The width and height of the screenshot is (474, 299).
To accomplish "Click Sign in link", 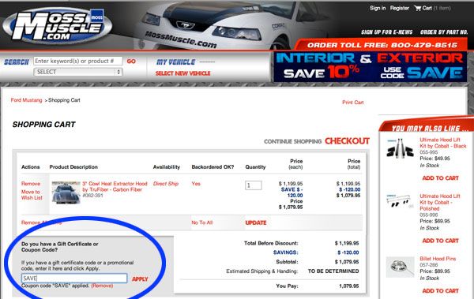I will (378, 8).
